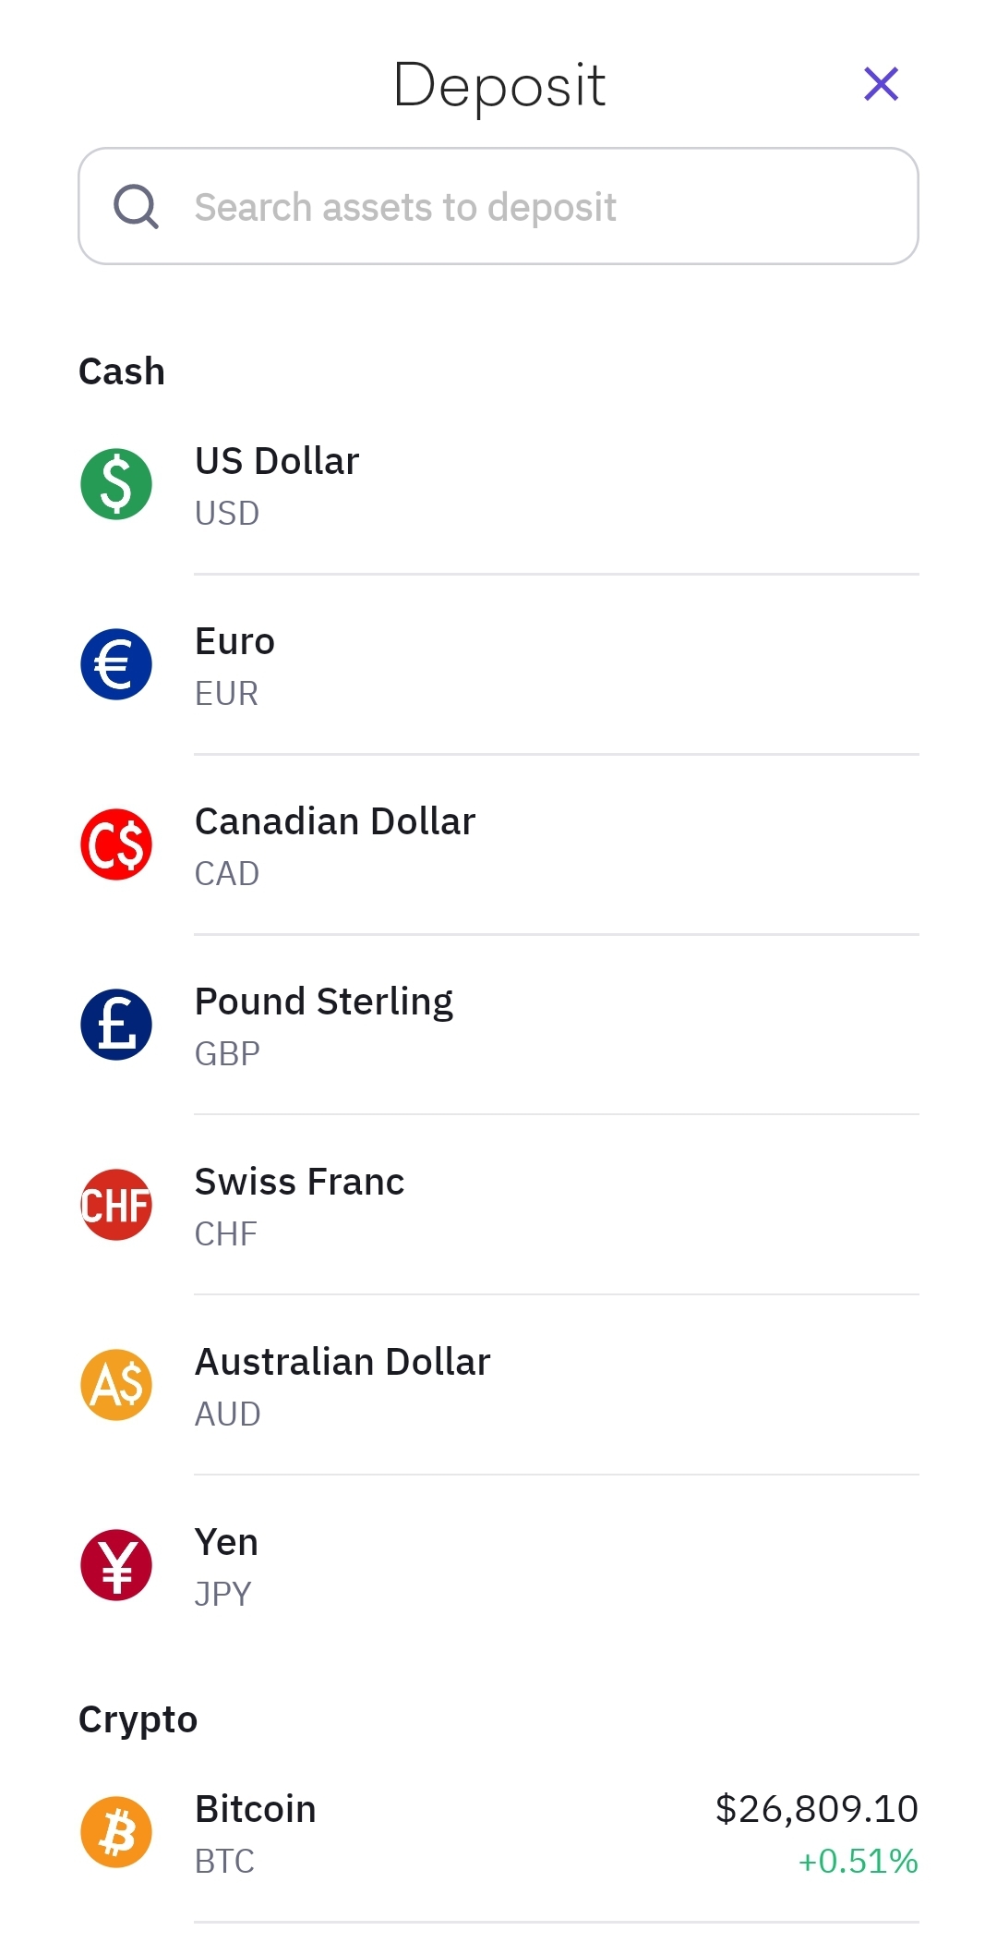Pick Pound Sterling from the cash list

324,1002
